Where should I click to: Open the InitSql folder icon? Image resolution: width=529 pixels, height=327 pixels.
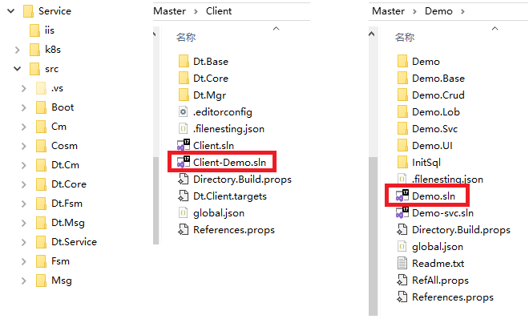[x=402, y=162]
